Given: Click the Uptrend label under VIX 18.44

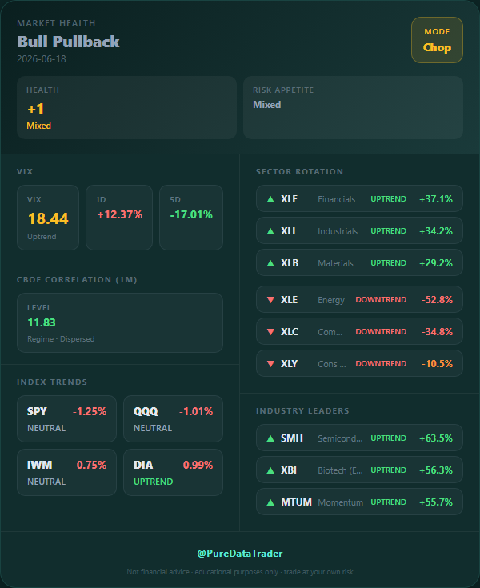Looking at the screenshot, I should coord(42,237).
